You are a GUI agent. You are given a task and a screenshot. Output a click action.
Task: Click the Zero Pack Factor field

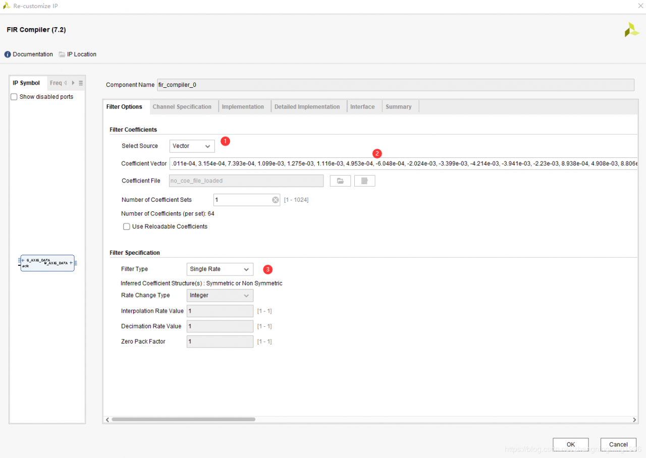pyautogui.click(x=220, y=341)
